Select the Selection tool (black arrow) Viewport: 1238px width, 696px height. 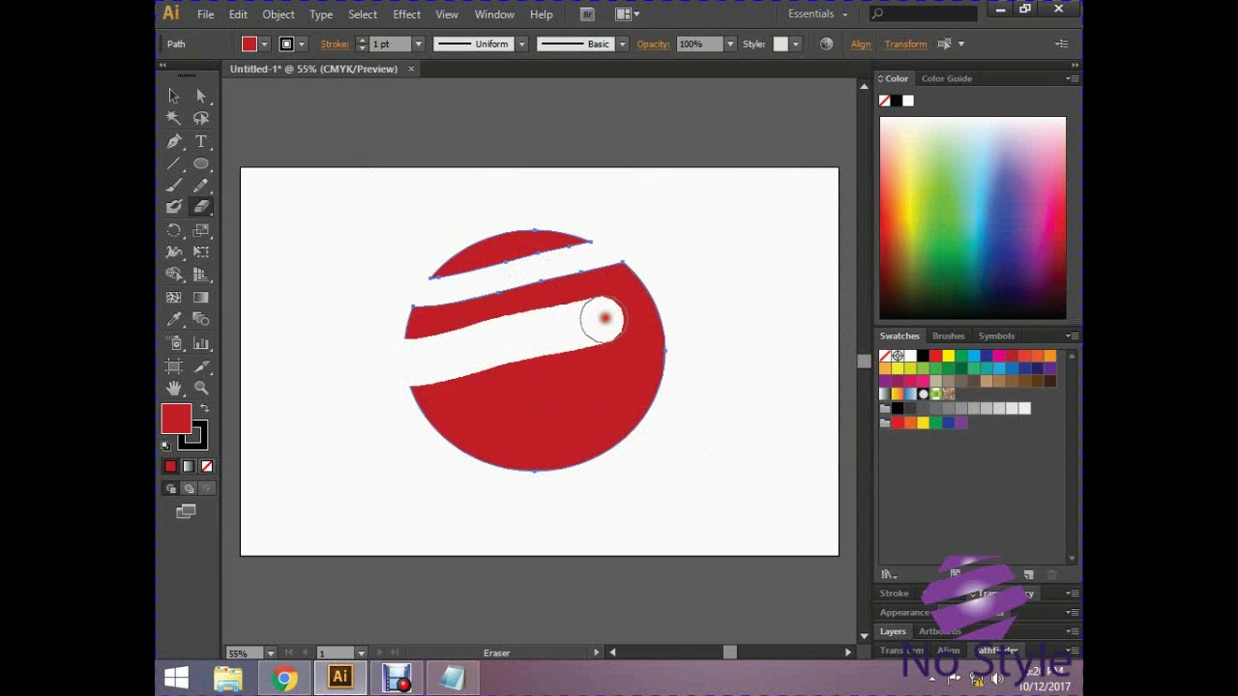(x=174, y=96)
